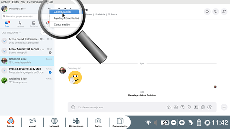Start an audio call using the phone icon
This screenshot has height=129, width=230.
215,12
